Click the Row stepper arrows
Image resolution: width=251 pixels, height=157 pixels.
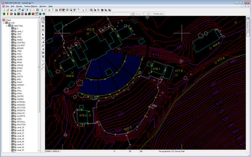click(x=148, y=14)
